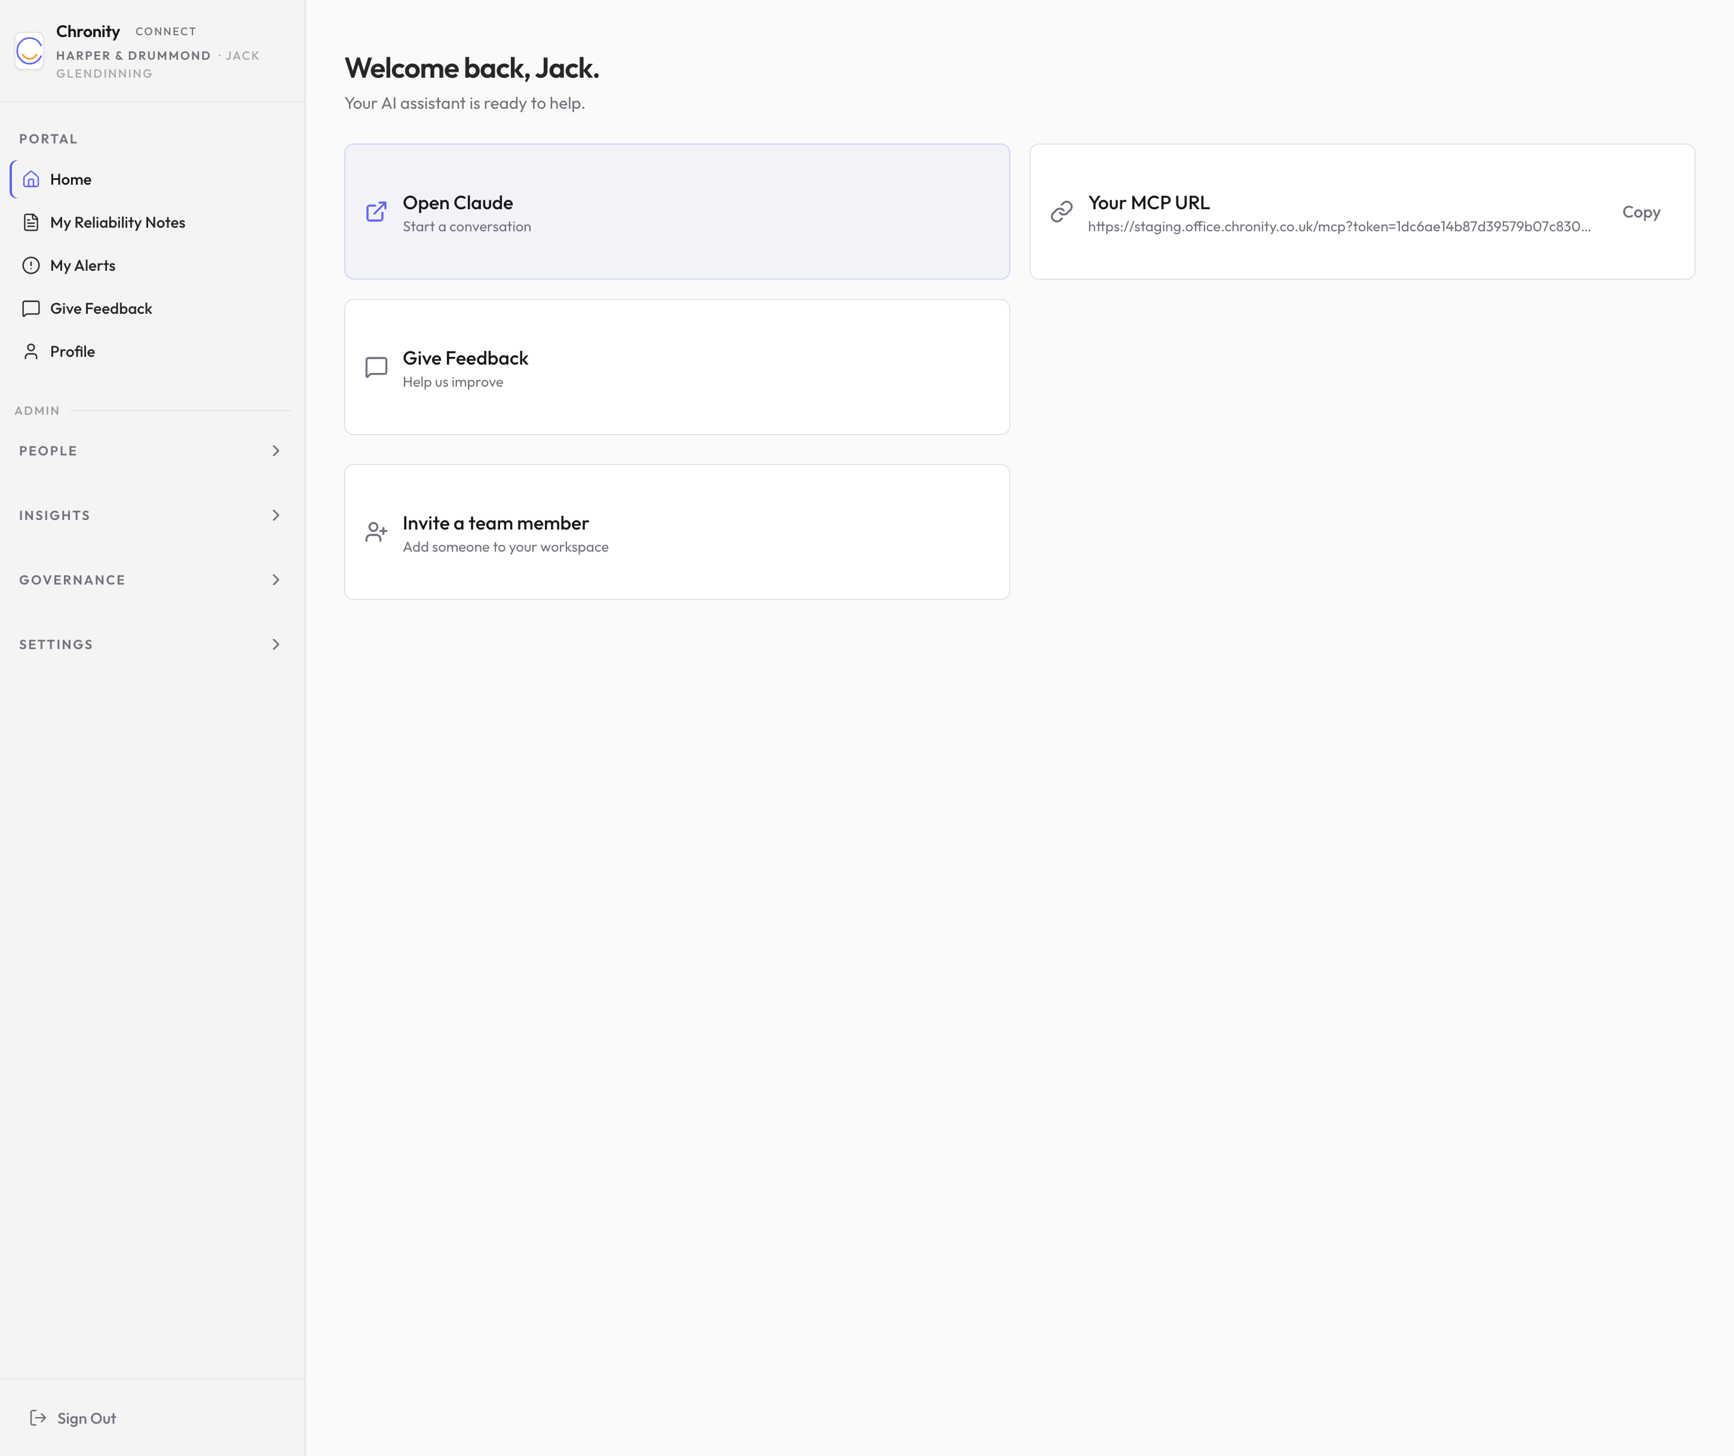1734x1456 pixels.
Task: Click the Sign Out icon at the bottom
Action: point(39,1417)
